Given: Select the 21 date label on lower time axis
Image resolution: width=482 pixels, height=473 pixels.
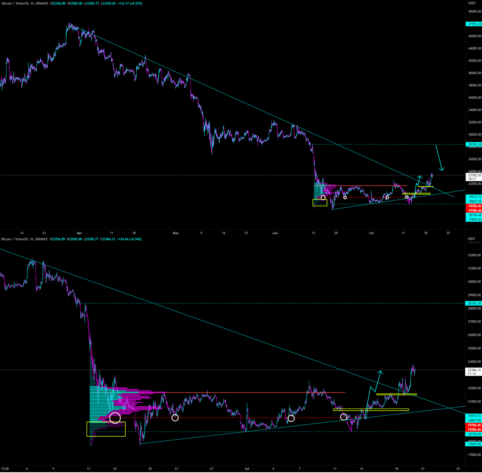Looking at the screenshot, I should 423,469.
